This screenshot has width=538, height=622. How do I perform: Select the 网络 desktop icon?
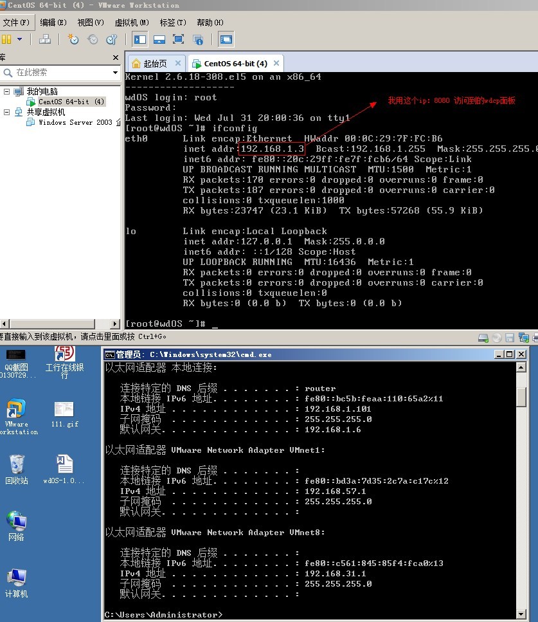(x=16, y=526)
